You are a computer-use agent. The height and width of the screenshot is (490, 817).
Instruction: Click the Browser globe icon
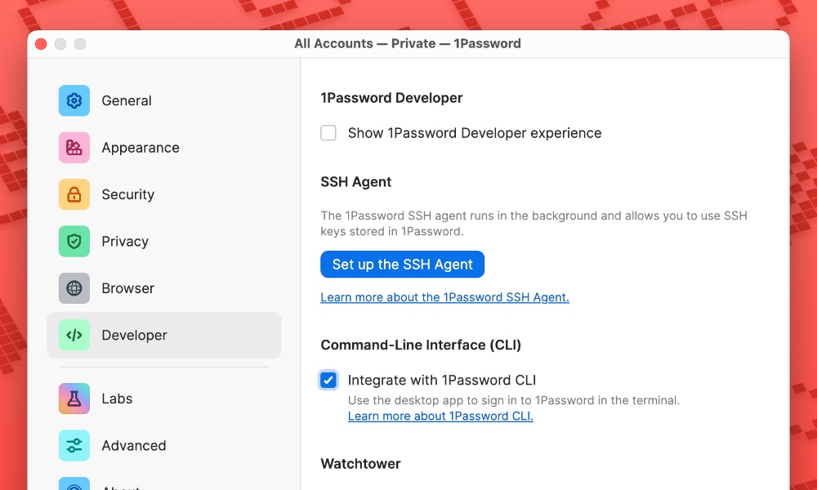pyautogui.click(x=74, y=288)
